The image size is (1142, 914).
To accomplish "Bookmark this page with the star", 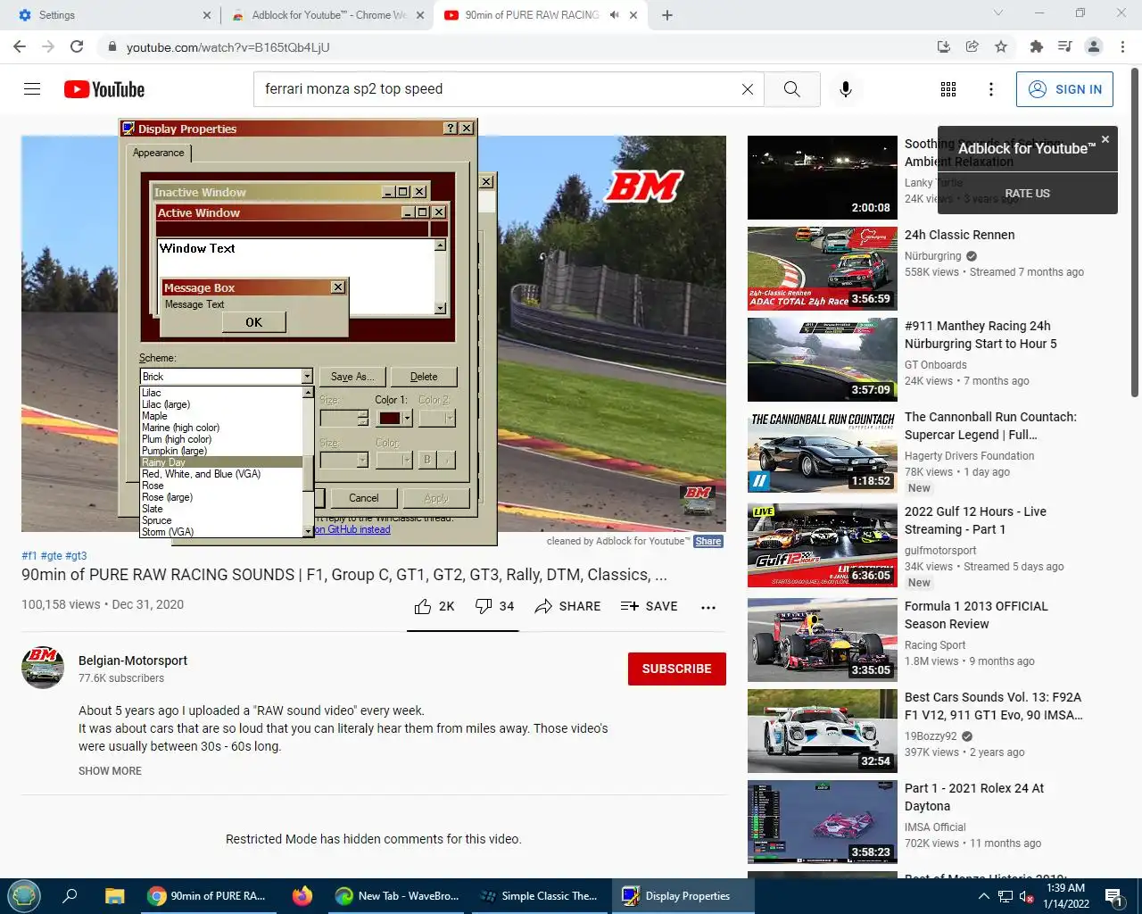I will (x=1001, y=46).
